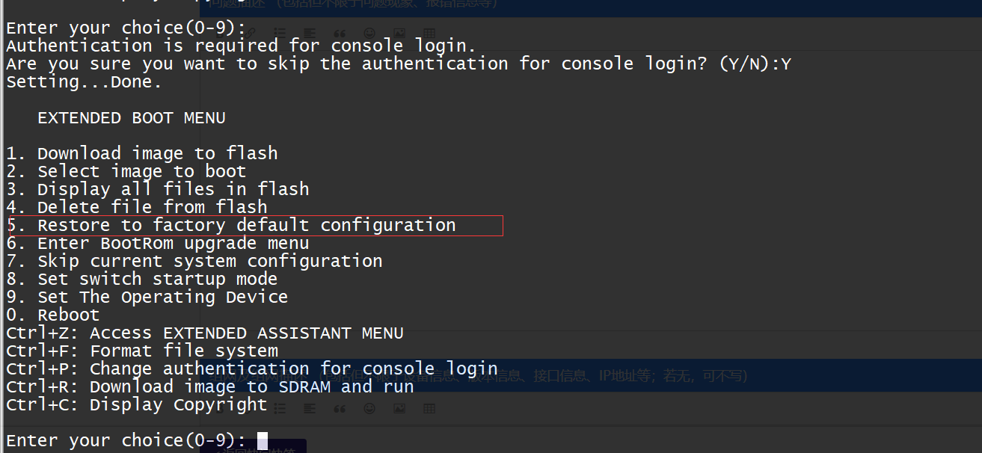Click the quote icon in lower editor toolbar
This screenshot has width=982, height=453.
(x=340, y=408)
